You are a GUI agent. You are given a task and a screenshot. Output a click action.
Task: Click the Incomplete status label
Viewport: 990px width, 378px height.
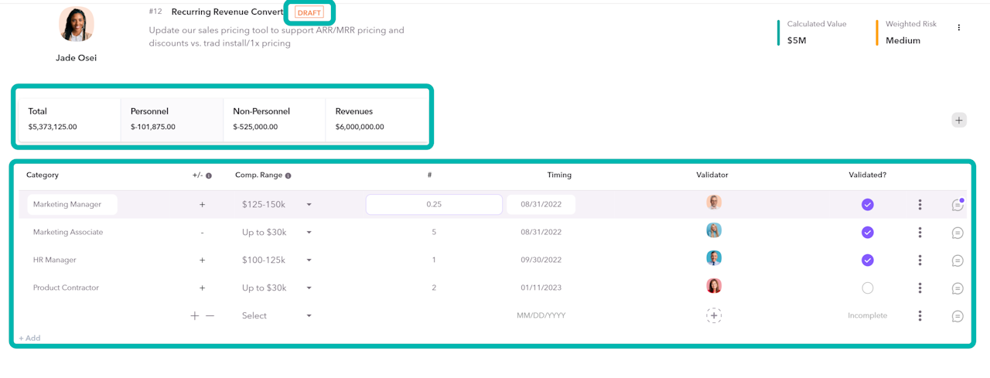pyautogui.click(x=867, y=316)
